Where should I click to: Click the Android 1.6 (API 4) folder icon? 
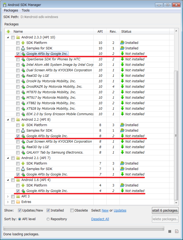click(18, 180)
